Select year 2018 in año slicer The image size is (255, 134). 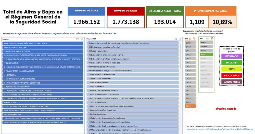click(x=190, y=78)
